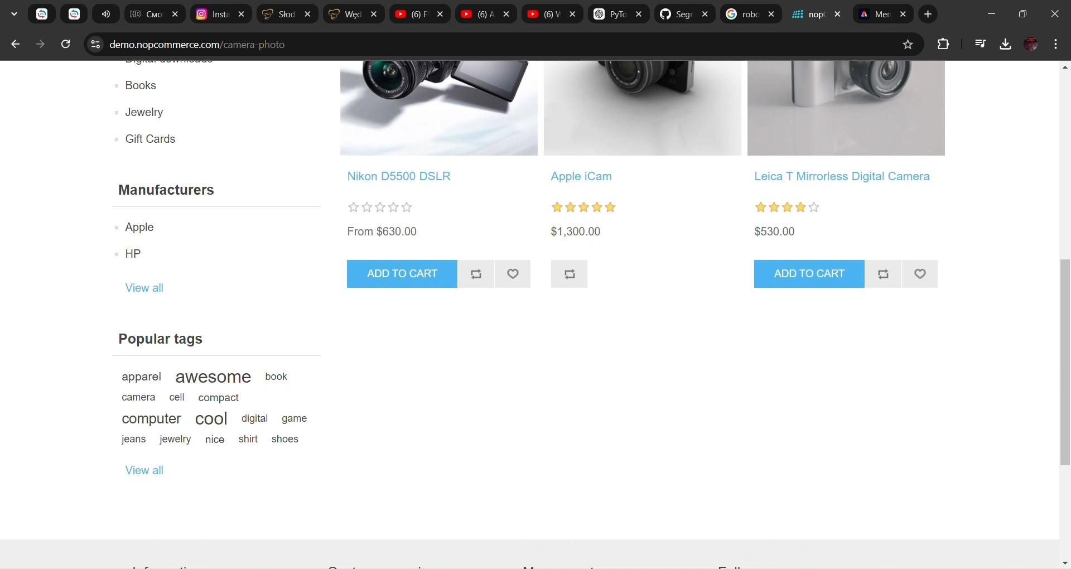1071x569 pixels.
Task: Reload the current page
Action: [x=65, y=44]
